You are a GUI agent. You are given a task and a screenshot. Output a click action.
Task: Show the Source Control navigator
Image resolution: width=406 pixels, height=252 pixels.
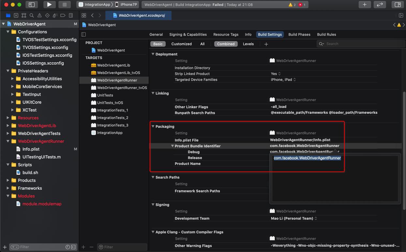click(16, 15)
